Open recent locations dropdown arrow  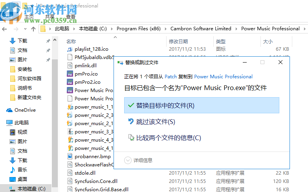(x=25, y=29)
